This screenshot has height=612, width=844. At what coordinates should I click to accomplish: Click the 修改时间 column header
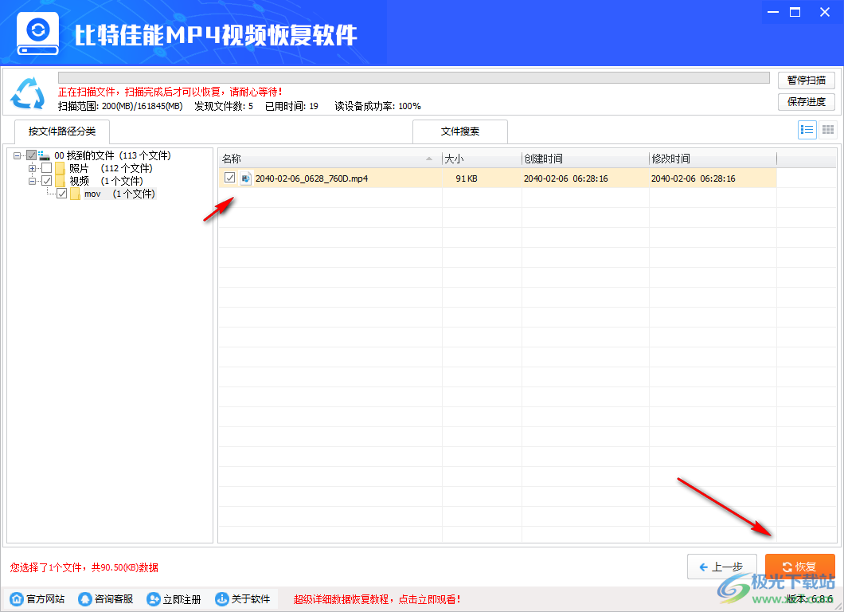713,159
